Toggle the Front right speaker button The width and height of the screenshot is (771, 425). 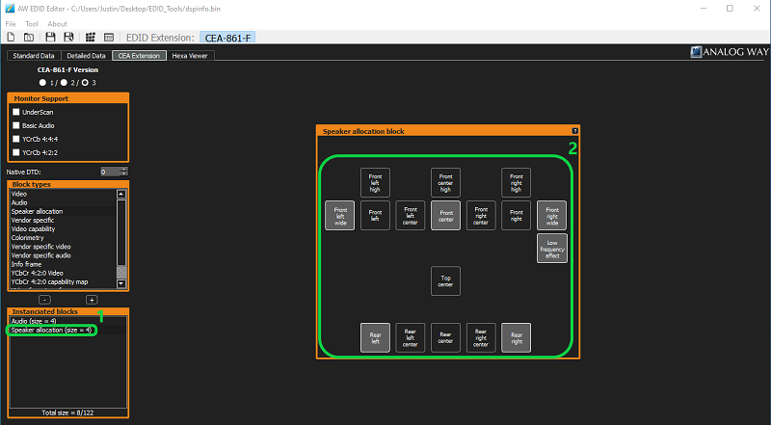517,216
